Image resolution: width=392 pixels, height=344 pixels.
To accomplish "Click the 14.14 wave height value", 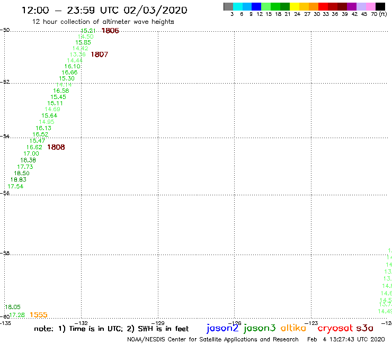I will click(64, 85).
